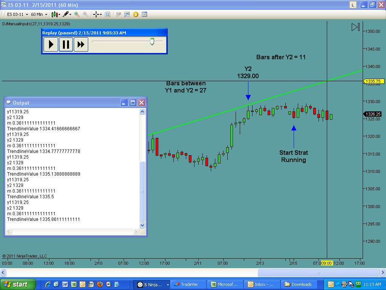
Task: Click the Replay pause button
Action: [x=66, y=45]
